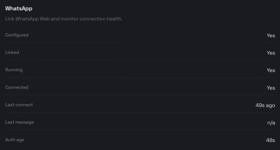Select the Last message label
This screenshot has width=280, height=150.
click(x=19, y=122)
